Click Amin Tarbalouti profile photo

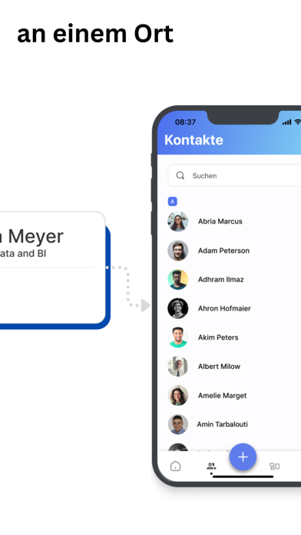click(x=178, y=424)
